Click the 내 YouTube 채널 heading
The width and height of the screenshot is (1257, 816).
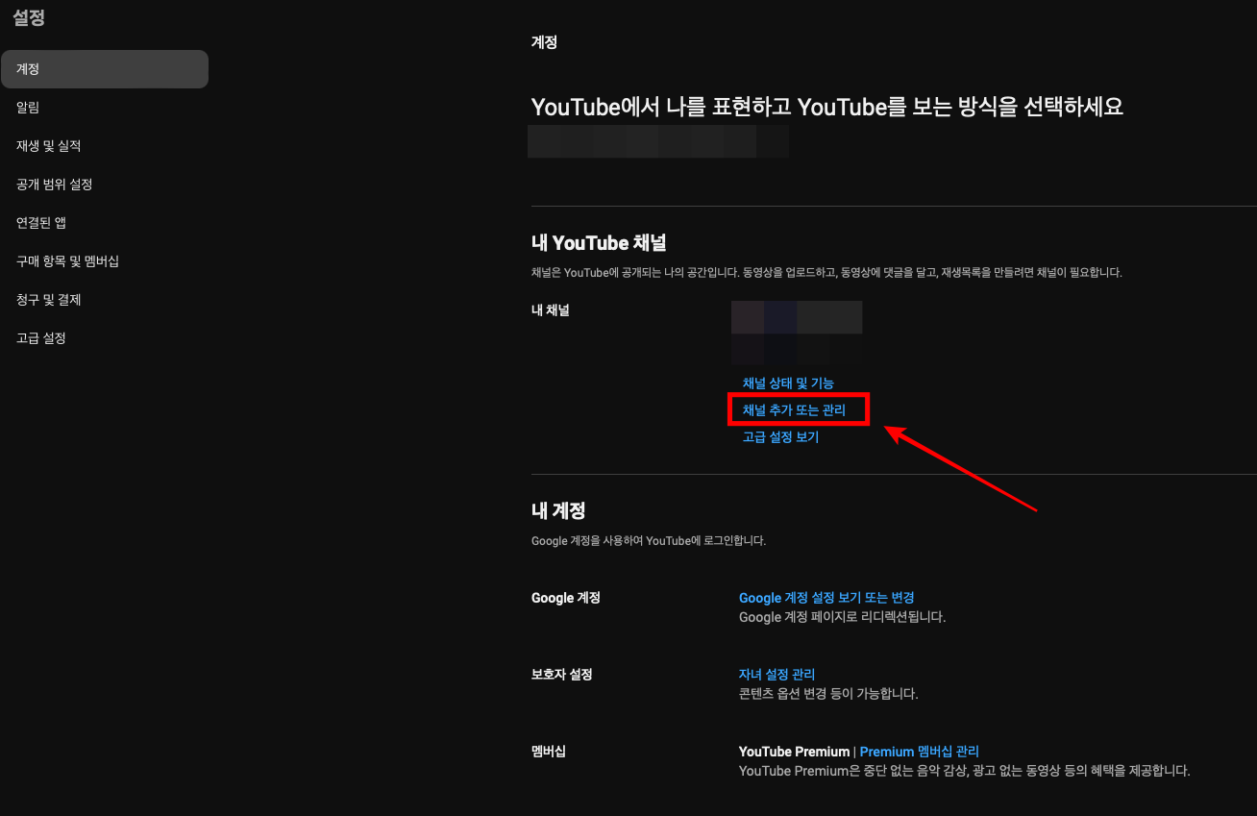[599, 243]
